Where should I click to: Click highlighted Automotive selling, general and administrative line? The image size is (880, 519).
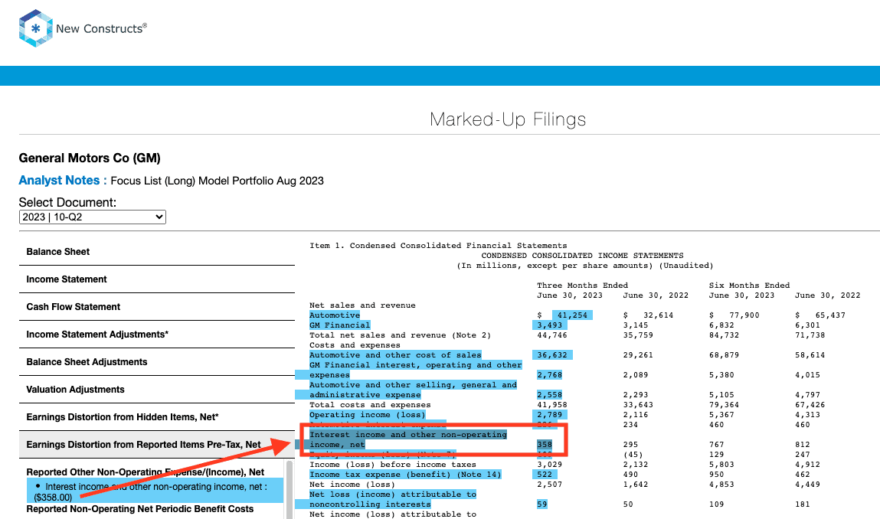[x=413, y=390]
